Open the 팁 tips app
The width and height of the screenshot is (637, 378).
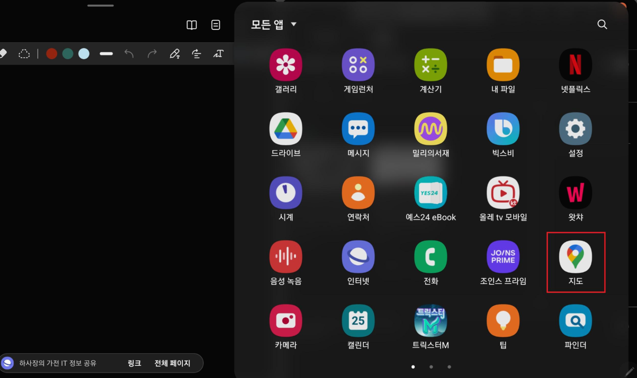pyautogui.click(x=503, y=321)
